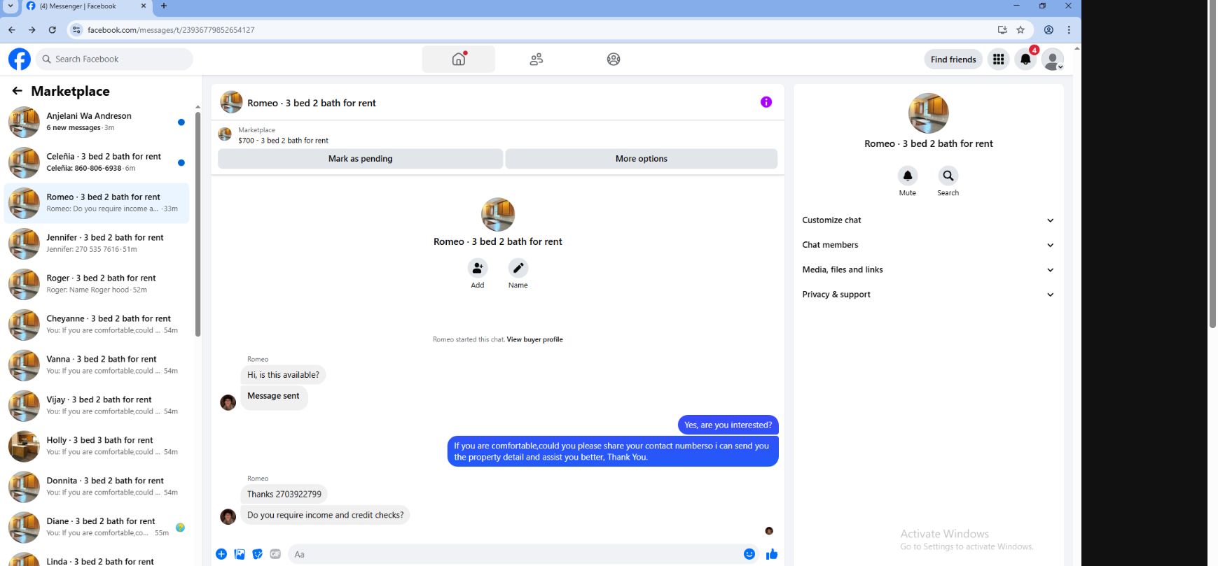This screenshot has height=566, width=1218.
Task: Expand Chat members section
Action: pos(928,245)
